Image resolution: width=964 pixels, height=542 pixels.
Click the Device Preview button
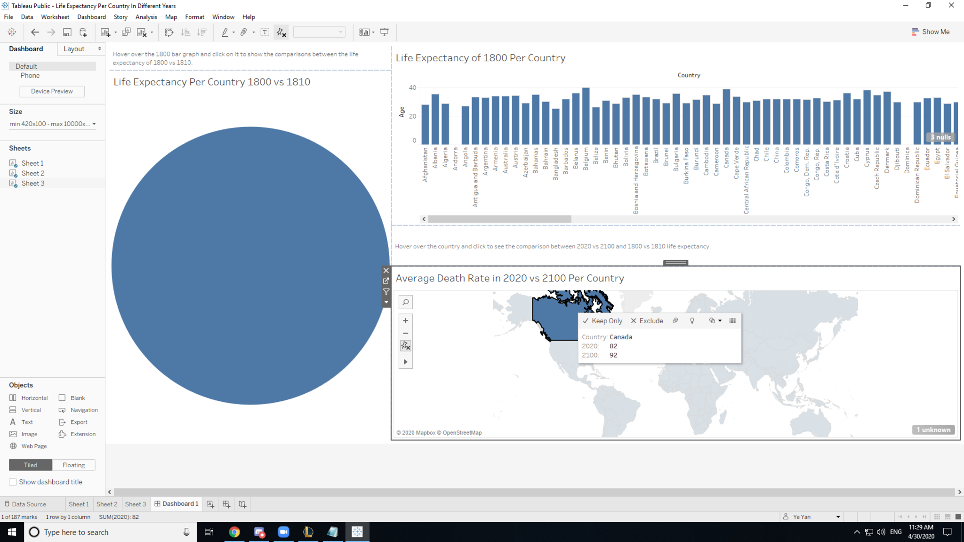pos(52,91)
